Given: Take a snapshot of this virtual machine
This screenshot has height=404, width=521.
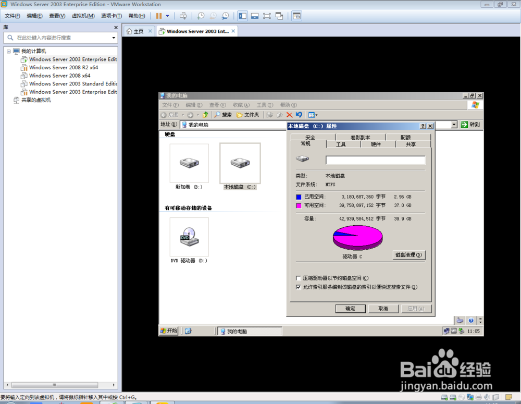Looking at the screenshot, I should [201, 16].
